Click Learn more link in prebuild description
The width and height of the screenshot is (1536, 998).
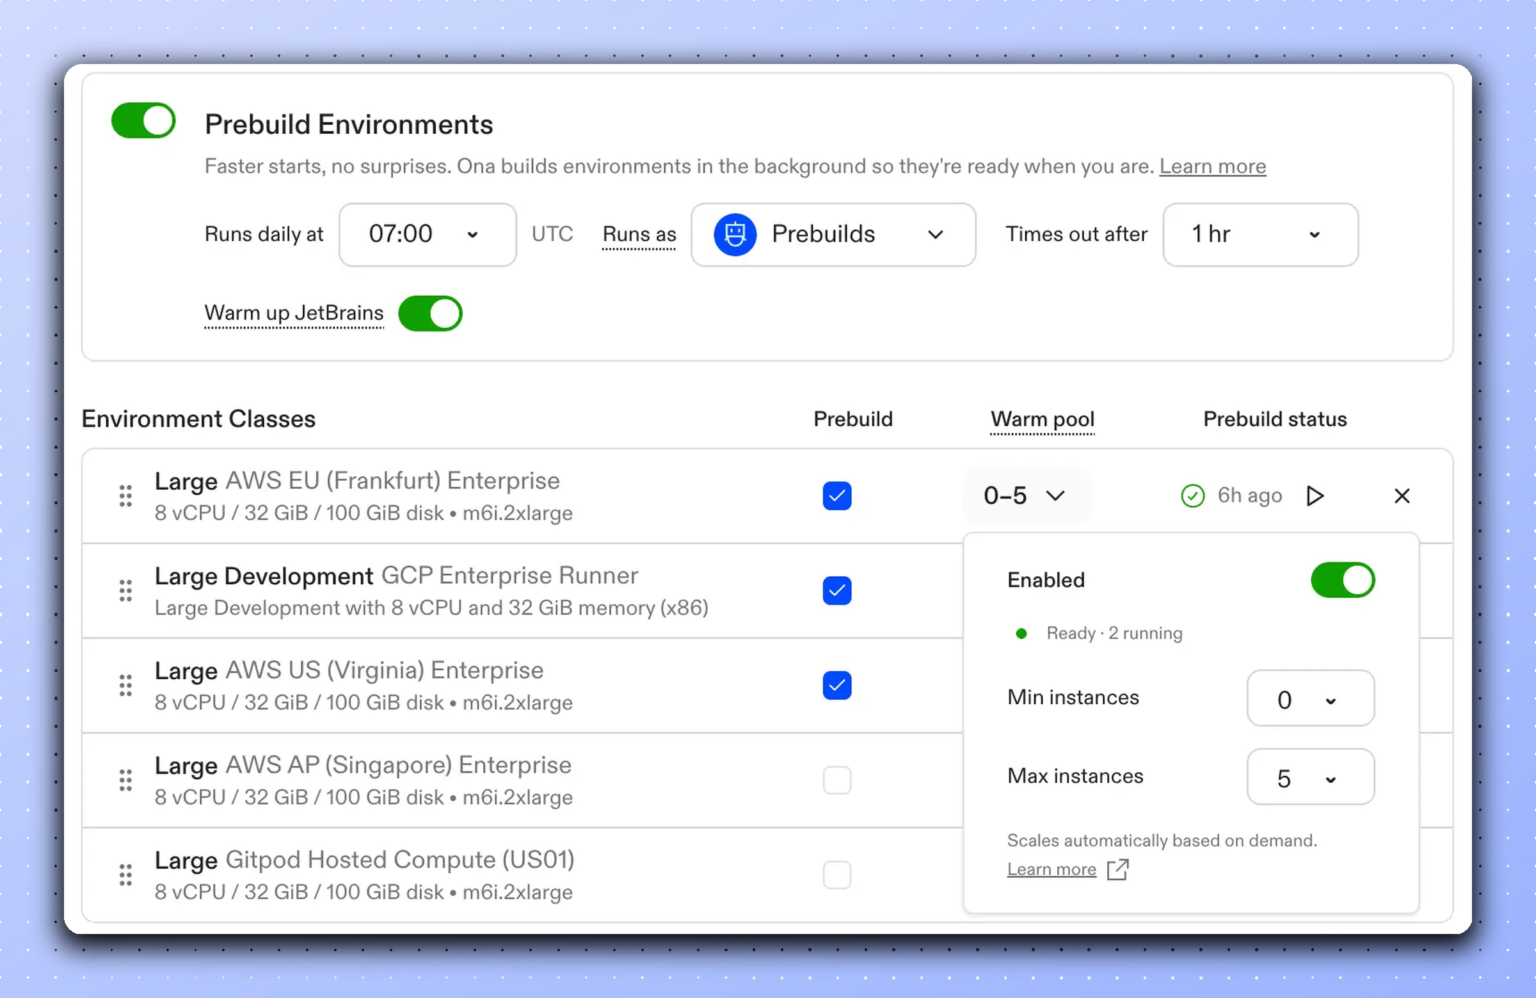1212,166
